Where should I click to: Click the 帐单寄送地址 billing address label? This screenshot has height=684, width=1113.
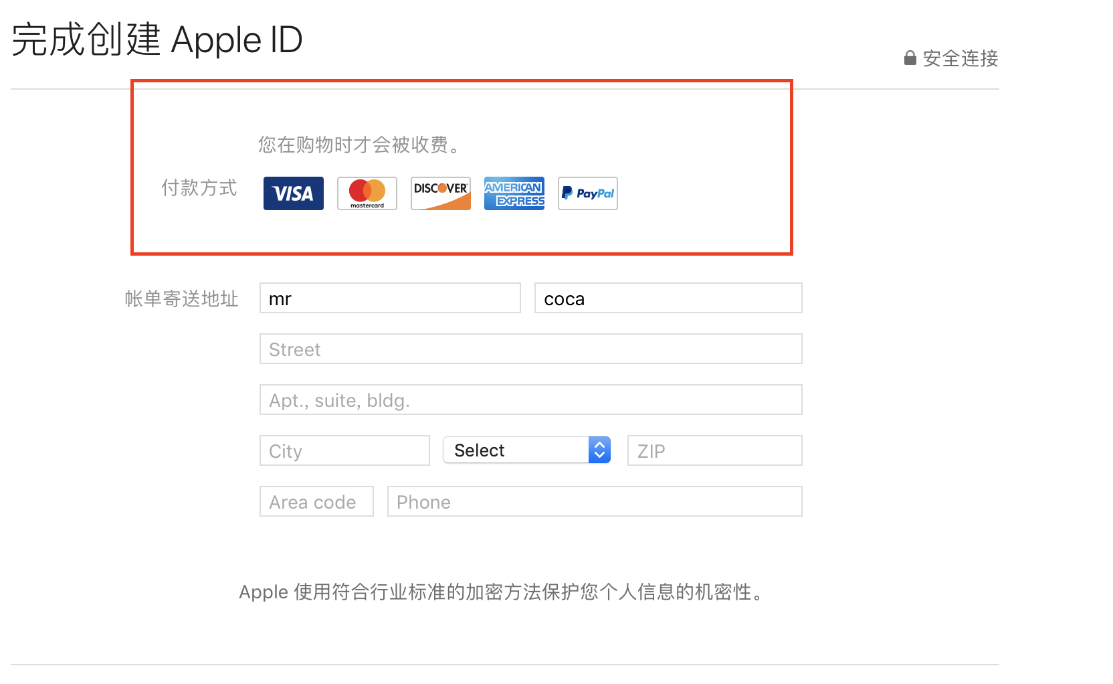[181, 299]
